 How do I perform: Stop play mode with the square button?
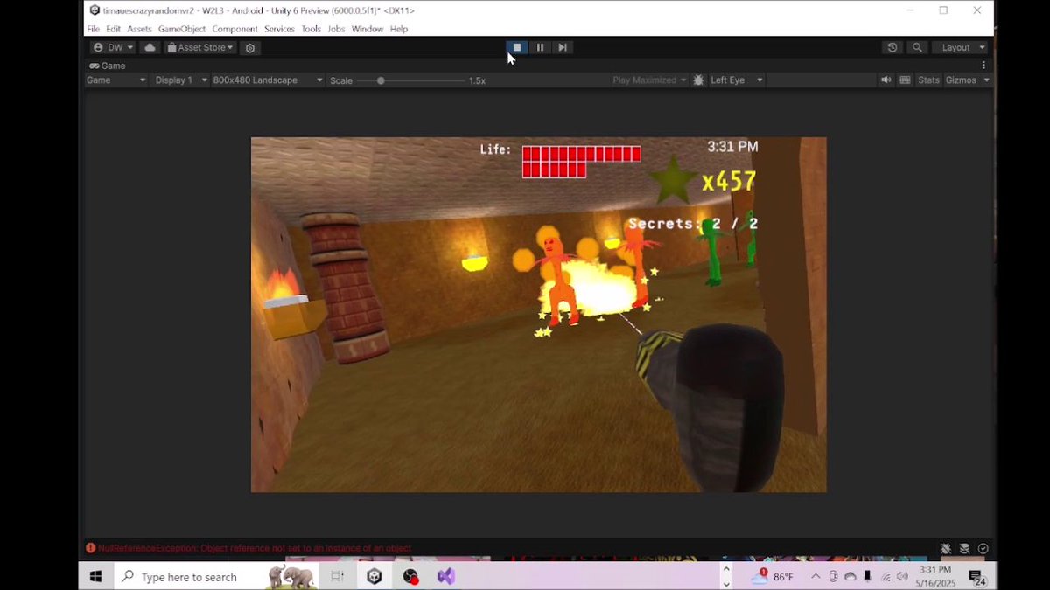(x=517, y=47)
